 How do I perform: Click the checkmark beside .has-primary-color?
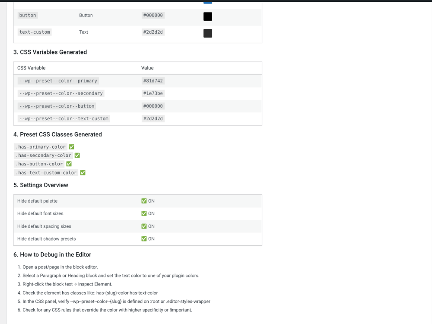click(72, 147)
